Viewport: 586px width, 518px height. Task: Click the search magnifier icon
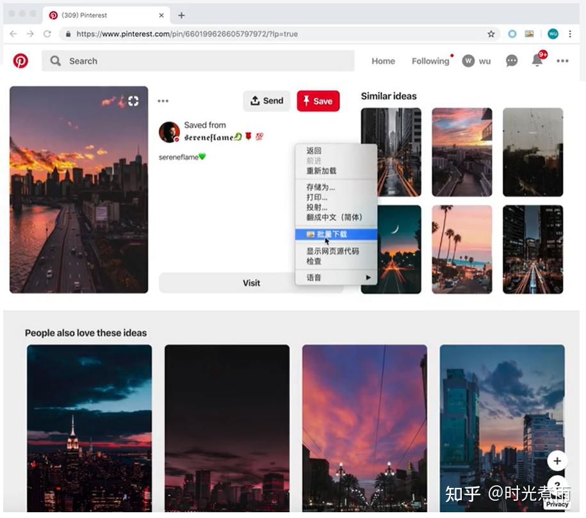55,61
